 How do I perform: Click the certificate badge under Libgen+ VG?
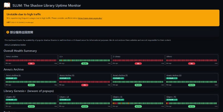(172, 100)
